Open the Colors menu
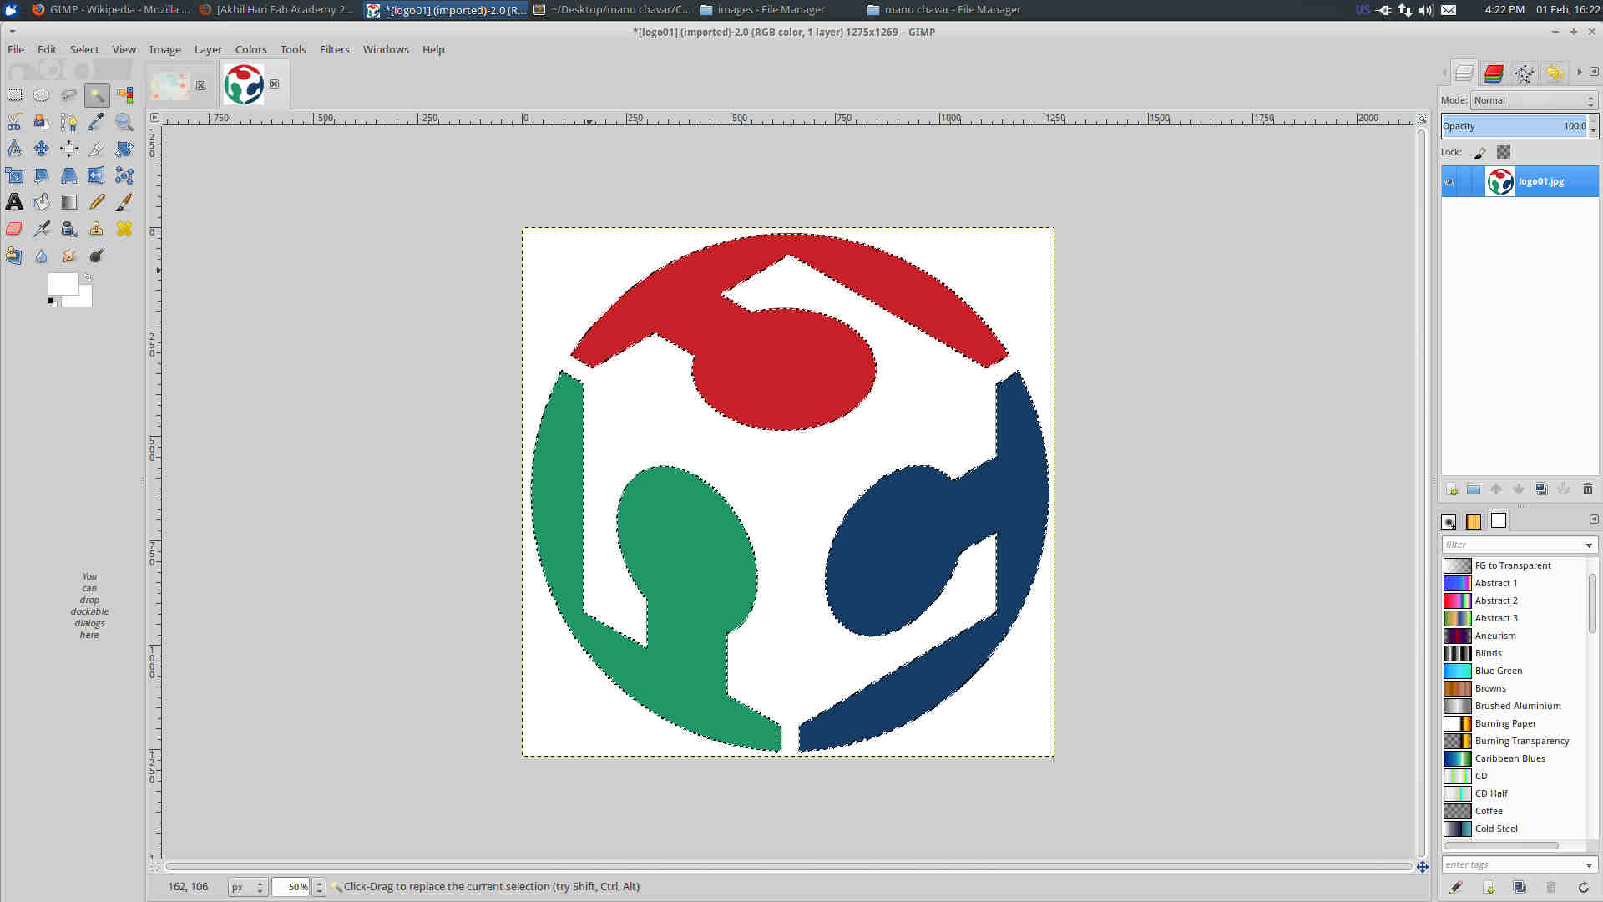 [251, 48]
